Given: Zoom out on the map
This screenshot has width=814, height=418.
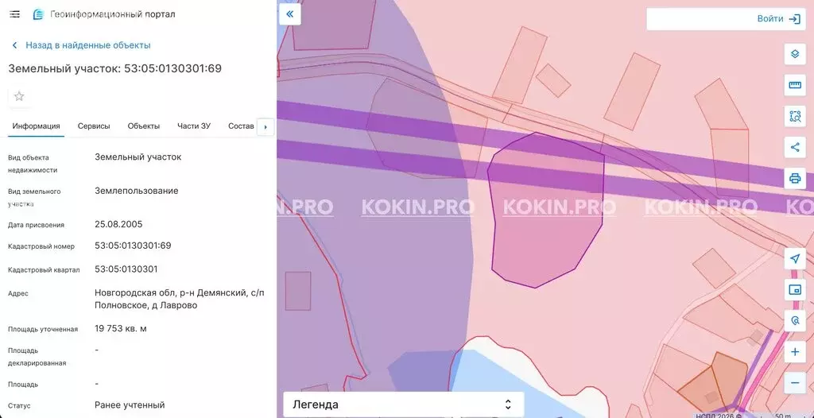Looking at the screenshot, I should [x=794, y=383].
